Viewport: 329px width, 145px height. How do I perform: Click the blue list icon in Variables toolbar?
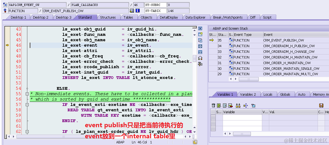point(225,105)
